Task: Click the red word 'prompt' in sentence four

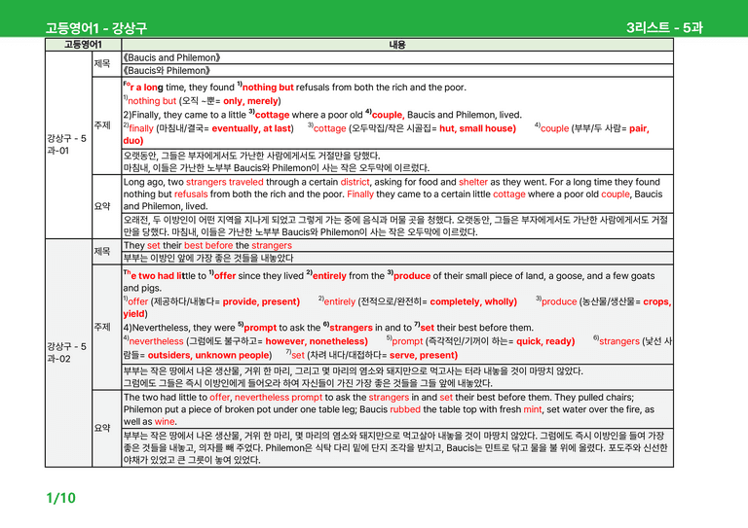Action: (260, 328)
